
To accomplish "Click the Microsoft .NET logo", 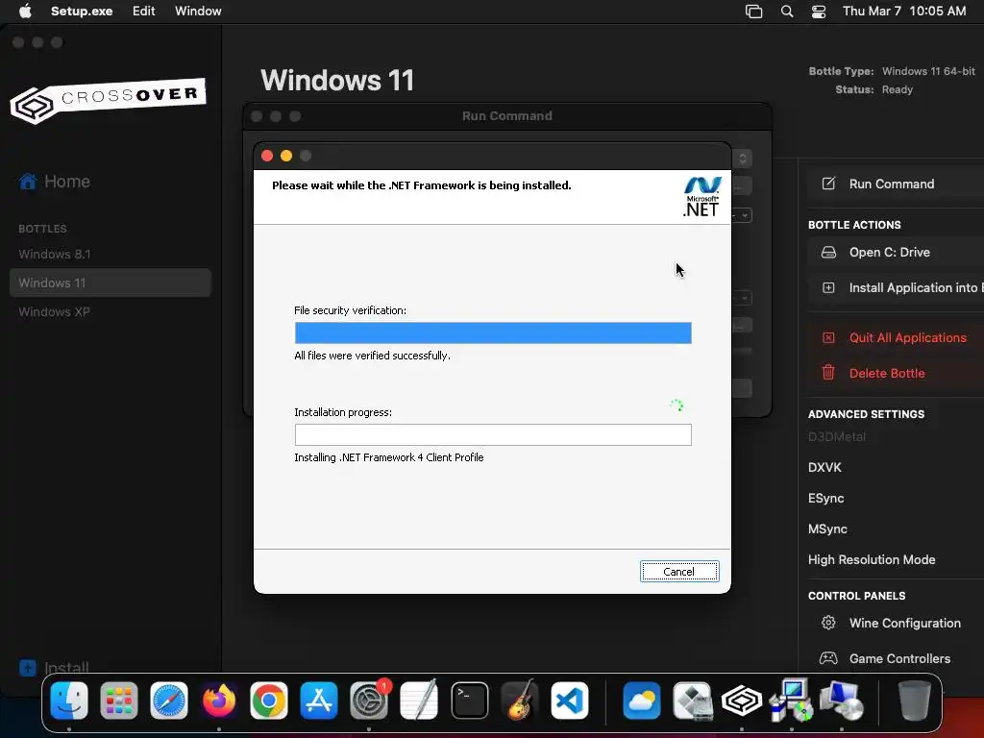I will pos(701,196).
